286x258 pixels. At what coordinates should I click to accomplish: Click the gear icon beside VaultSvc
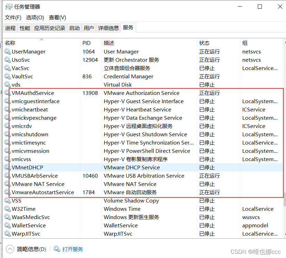coord(8,76)
